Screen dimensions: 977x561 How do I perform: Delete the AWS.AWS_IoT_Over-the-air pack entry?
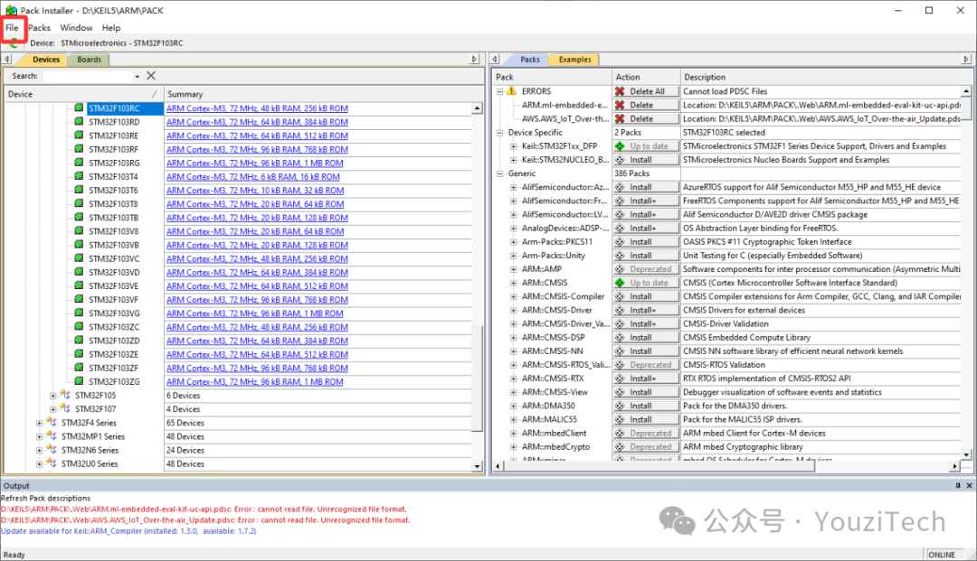pos(646,118)
